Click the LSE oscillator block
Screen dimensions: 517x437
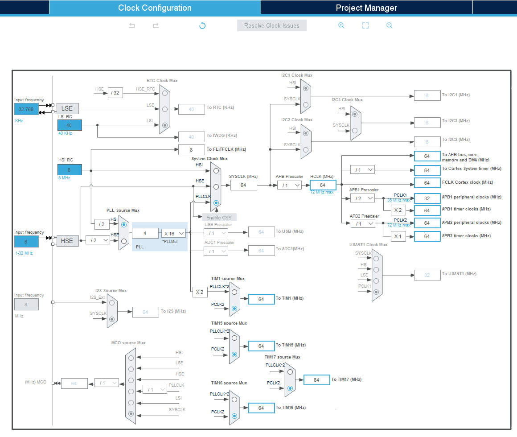[x=67, y=108]
